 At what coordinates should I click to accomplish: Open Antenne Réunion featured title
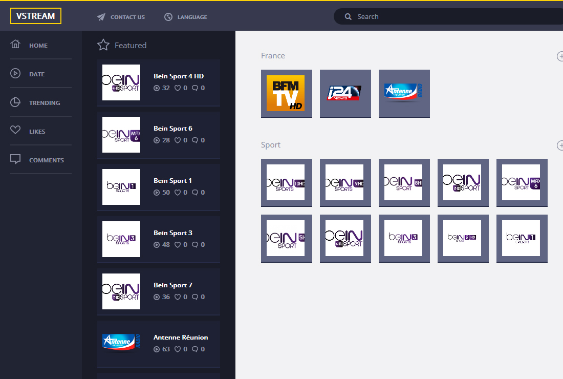pos(181,338)
